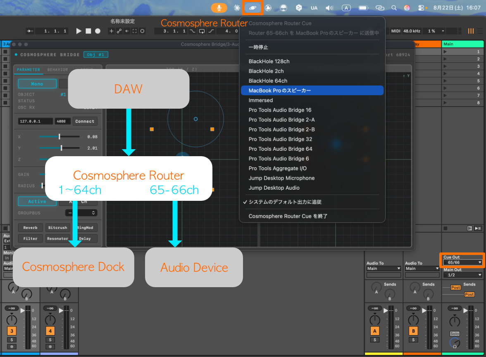The height and width of the screenshot is (357, 486).
Task: Switch to PARAMETER tab in Cosmosphere Bridge
Action: coord(29,70)
